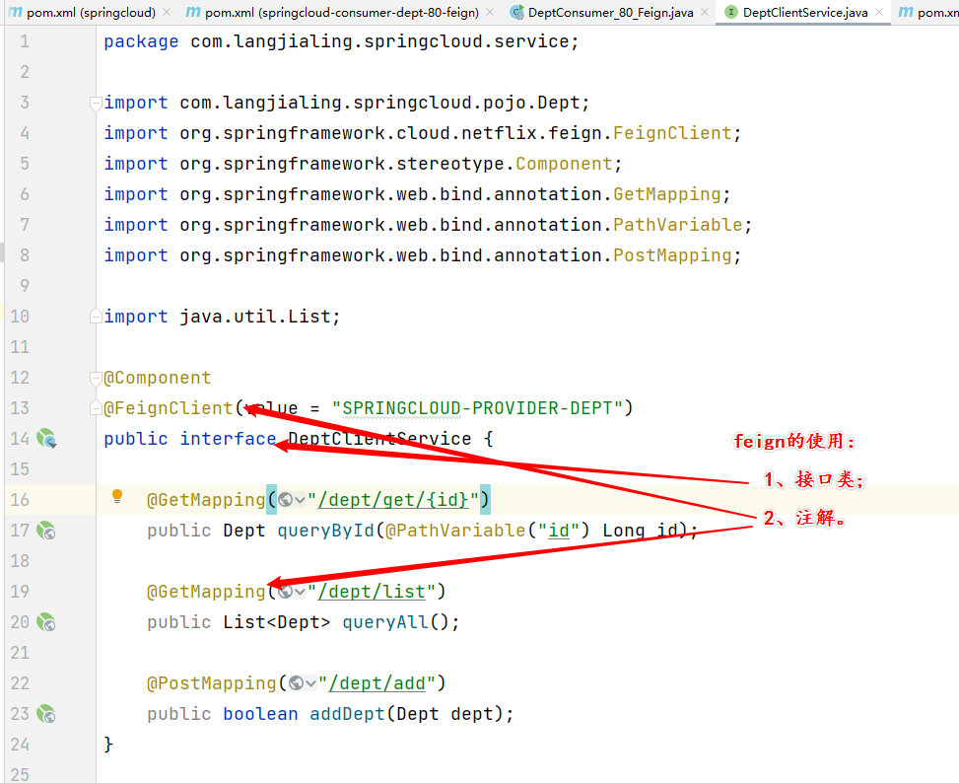
Task: Click the globe URL icon before "/dept/get/{id}"
Action: 285,500
